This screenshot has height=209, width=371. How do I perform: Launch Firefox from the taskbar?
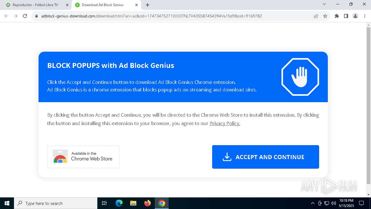pyautogui.click(x=148, y=203)
